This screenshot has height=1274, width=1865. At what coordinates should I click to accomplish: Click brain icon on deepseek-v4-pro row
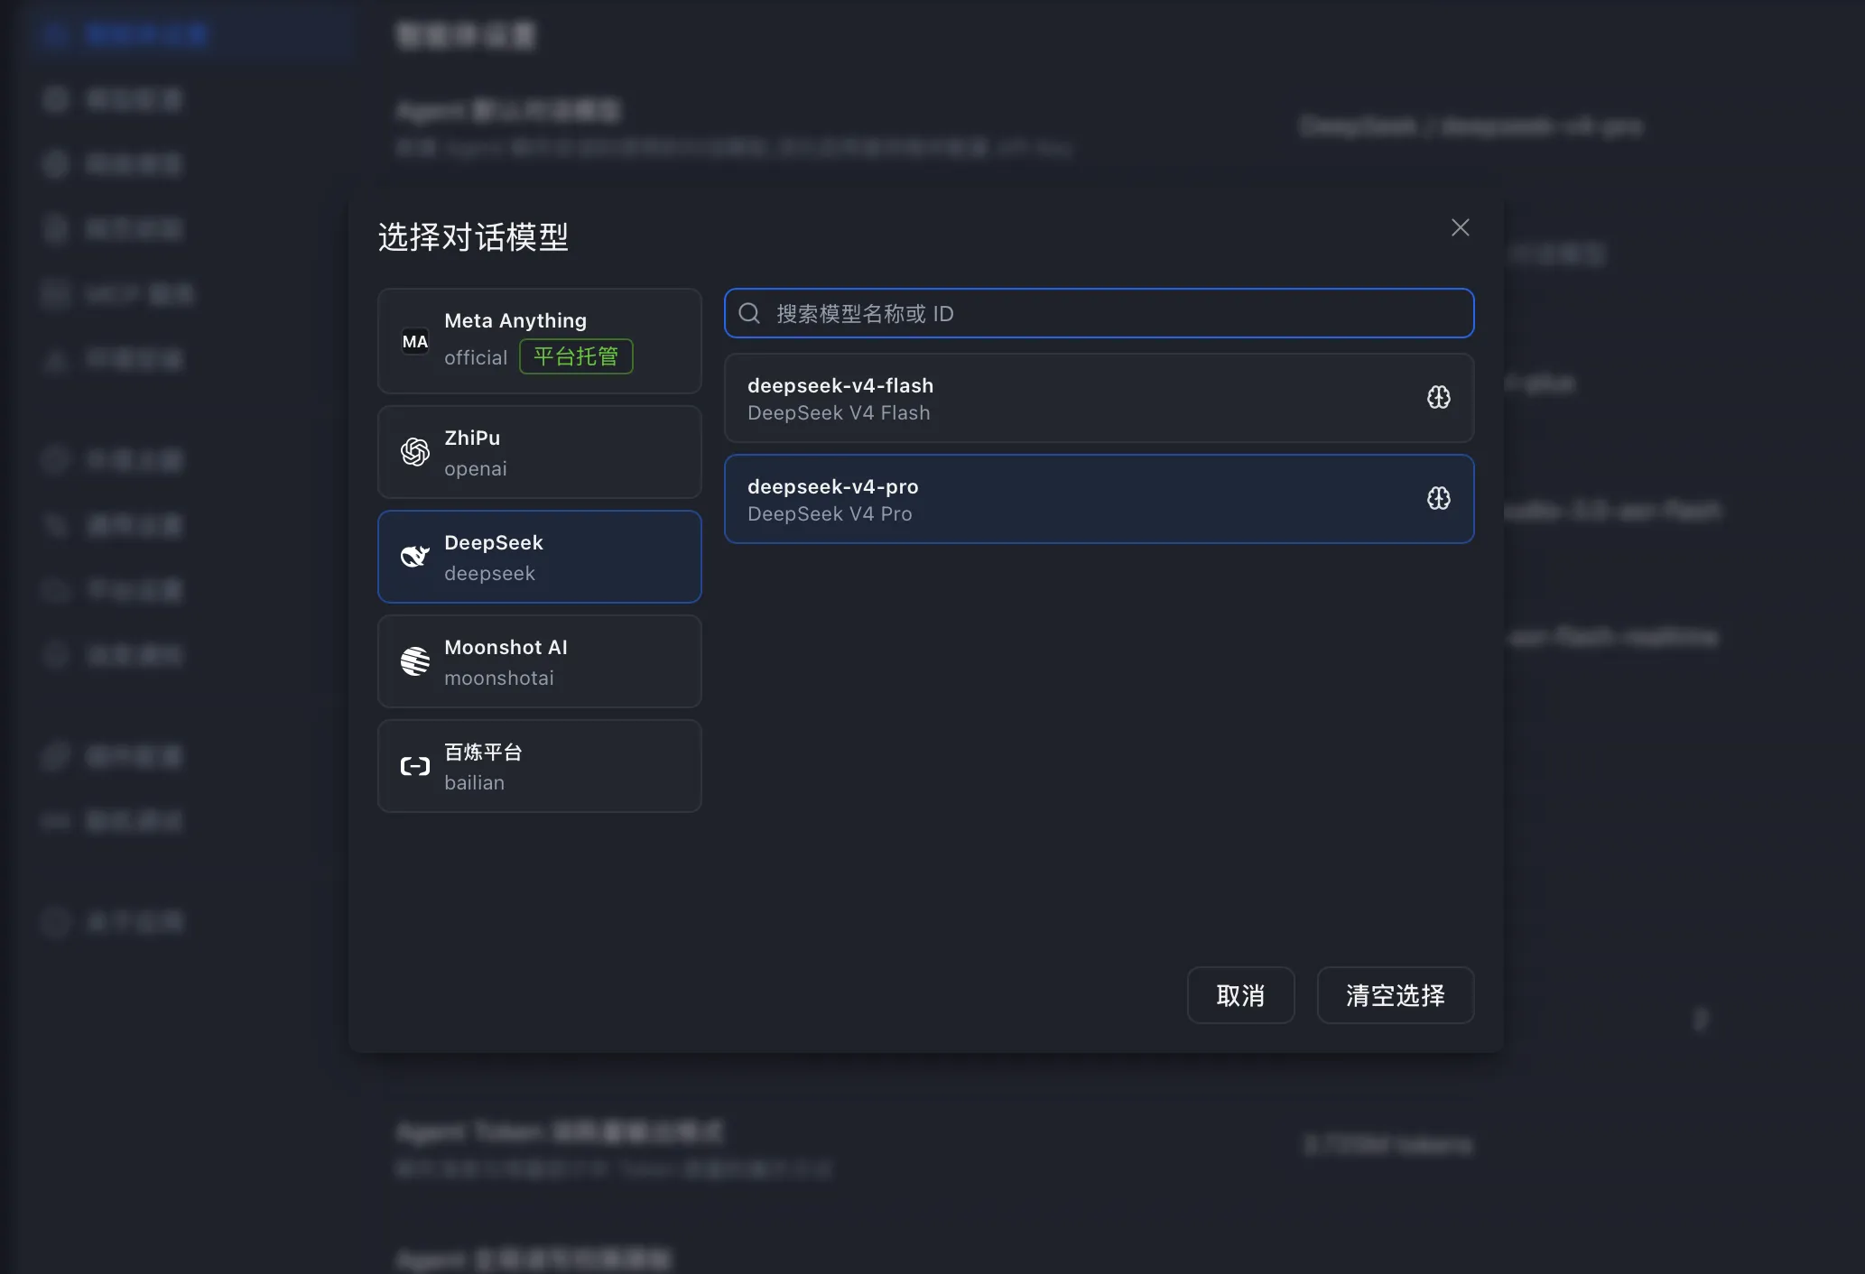(x=1438, y=499)
